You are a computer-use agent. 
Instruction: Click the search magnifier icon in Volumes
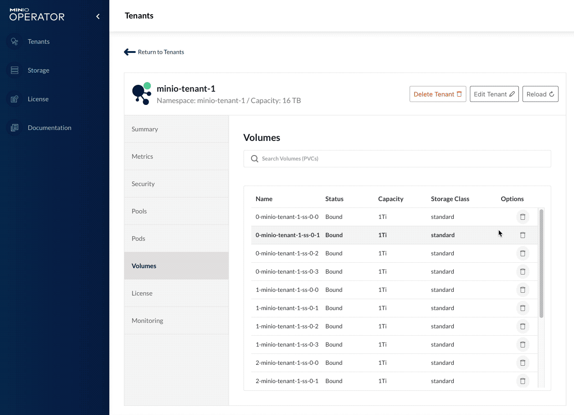(255, 159)
